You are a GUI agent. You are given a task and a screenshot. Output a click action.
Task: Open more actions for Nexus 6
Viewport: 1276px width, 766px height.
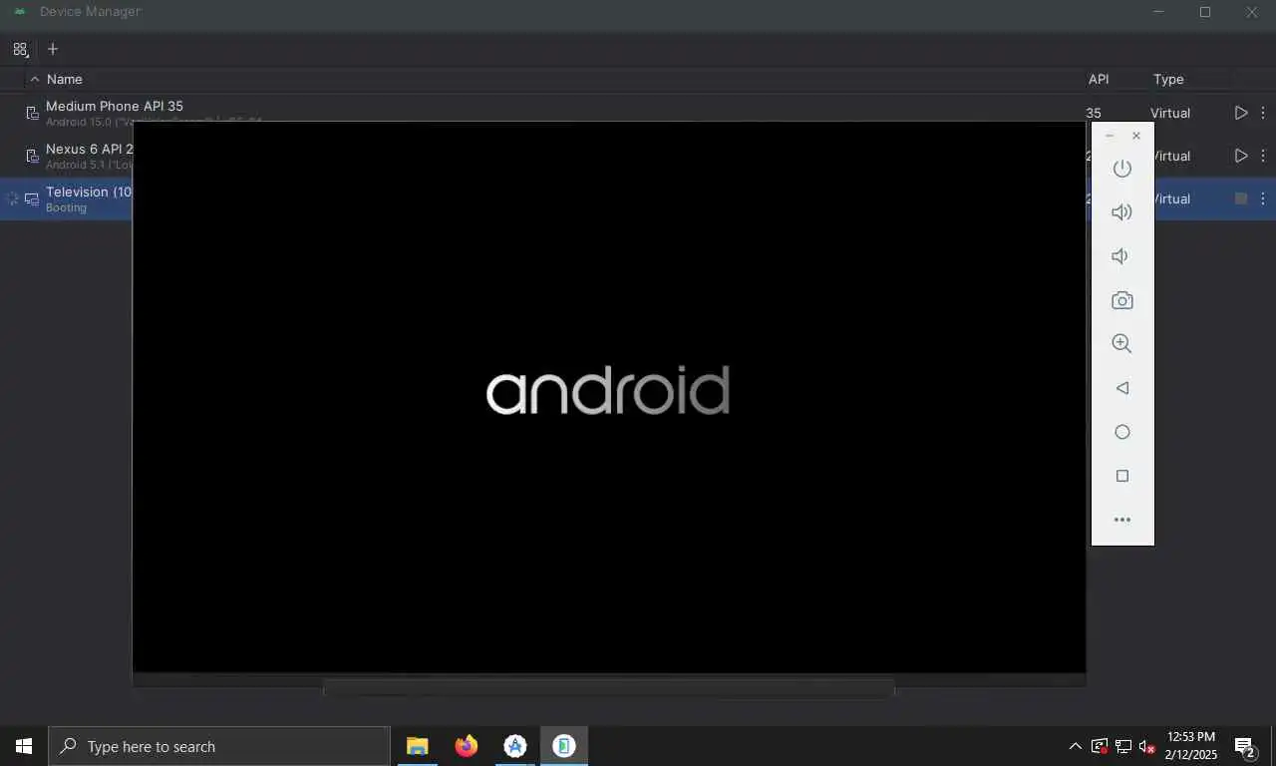[x=1263, y=156]
